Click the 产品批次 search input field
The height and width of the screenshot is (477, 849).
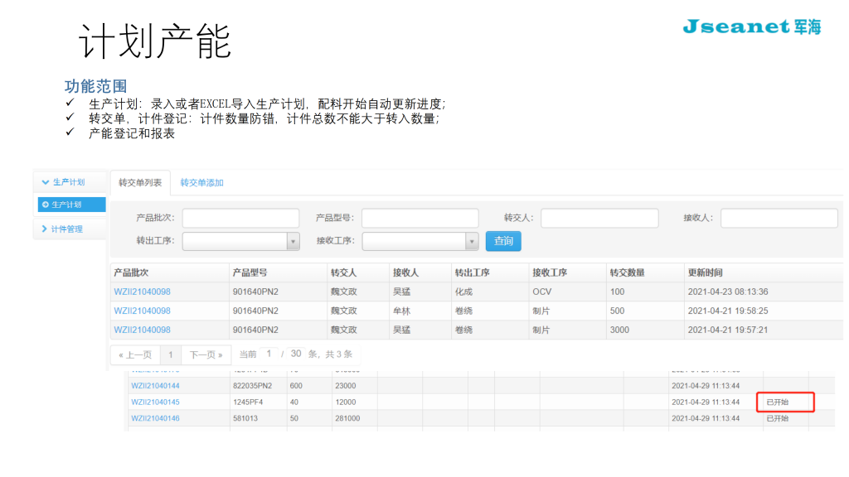[x=240, y=218]
